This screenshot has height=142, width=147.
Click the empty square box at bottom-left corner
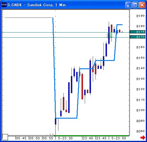point(5,137)
